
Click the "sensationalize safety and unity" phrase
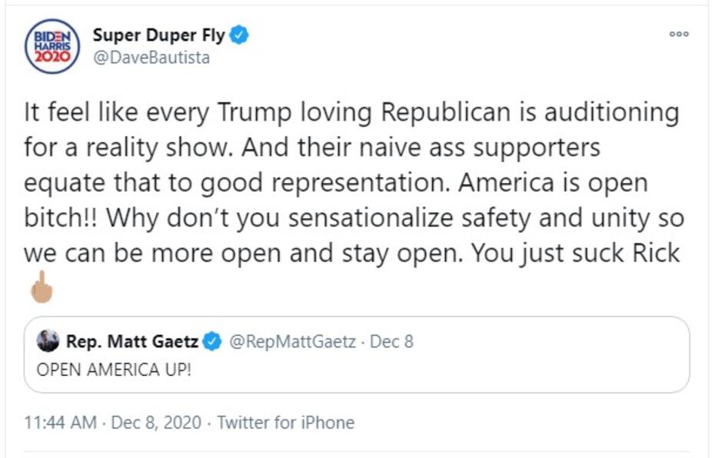[436, 218]
